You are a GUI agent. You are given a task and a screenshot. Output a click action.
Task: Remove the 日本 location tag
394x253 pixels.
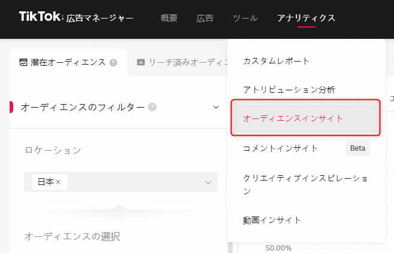(x=58, y=182)
